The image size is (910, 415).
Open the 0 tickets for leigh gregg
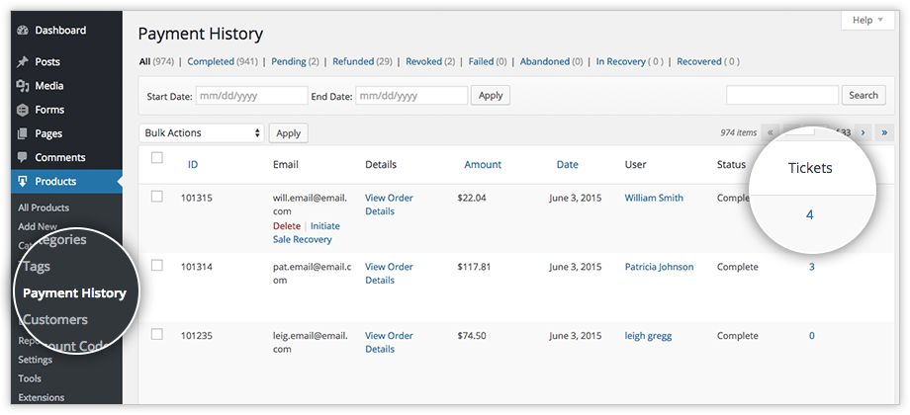(x=812, y=336)
